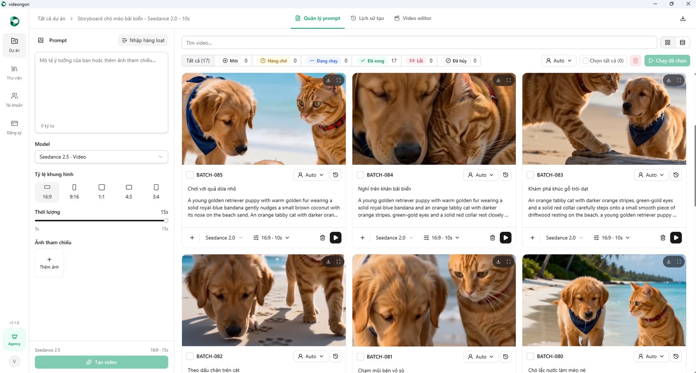Open history for BATCH-082
This screenshot has width=696, height=373.
tap(335, 356)
